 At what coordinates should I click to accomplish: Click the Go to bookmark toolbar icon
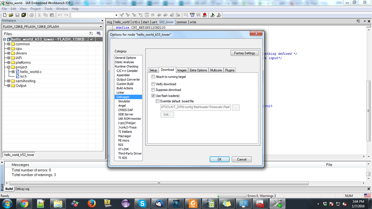(153, 15)
